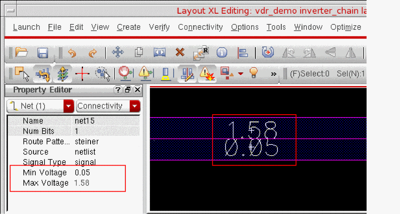Viewport: 400px width, 214px height.
Task: Click the Min Voltage value 0.05
Action: click(82, 173)
